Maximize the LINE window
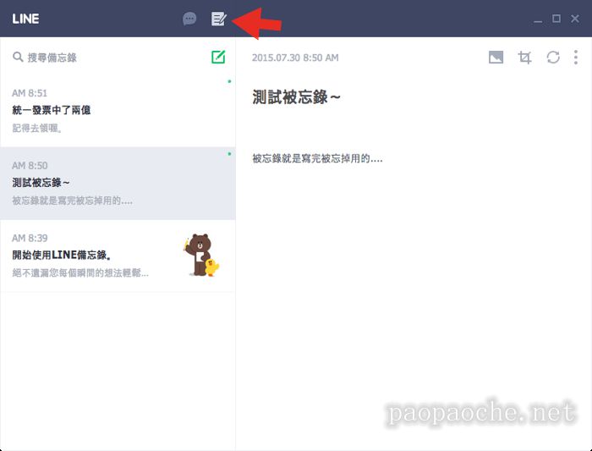Screen dimensions: 592x451 click(x=556, y=19)
